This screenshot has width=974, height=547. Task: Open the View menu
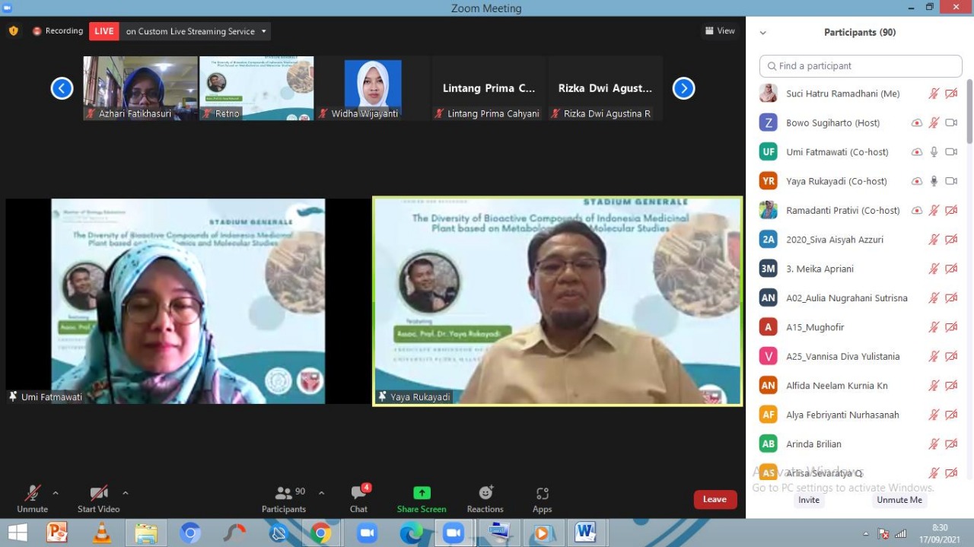[720, 31]
